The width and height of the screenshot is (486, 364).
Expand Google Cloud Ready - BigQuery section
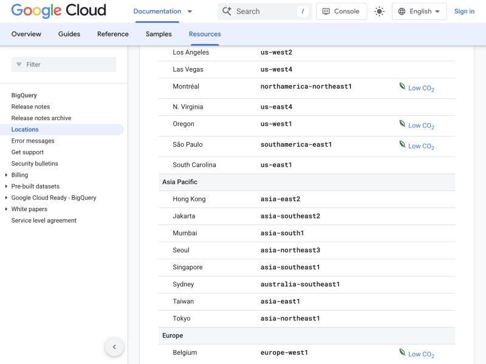(6, 198)
